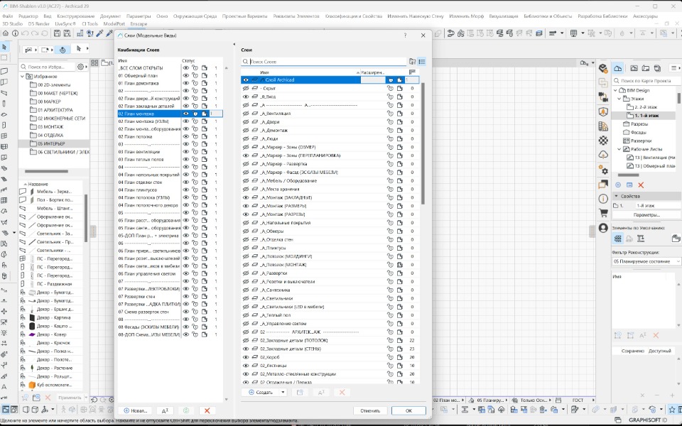Open Окно menu
Viewport: 682px width, 426px height.
click(x=162, y=16)
